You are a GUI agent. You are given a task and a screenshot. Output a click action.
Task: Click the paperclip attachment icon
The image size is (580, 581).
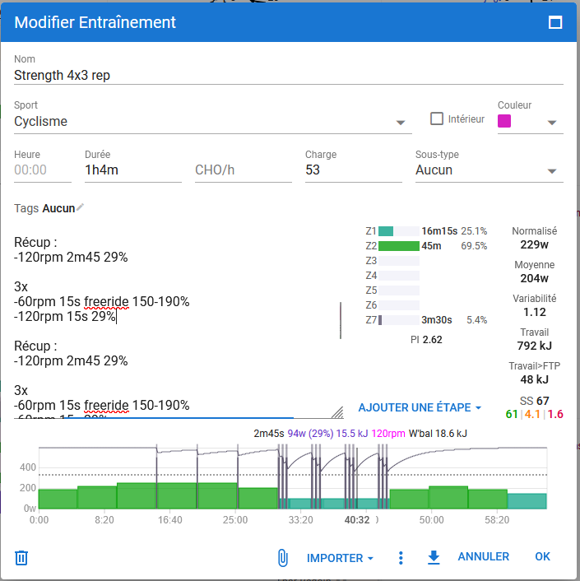point(282,558)
